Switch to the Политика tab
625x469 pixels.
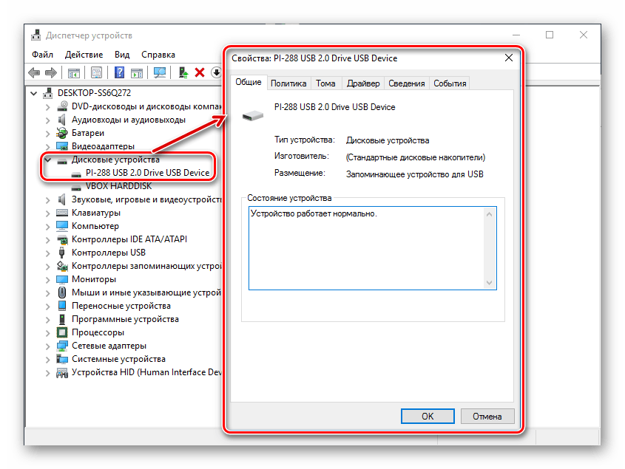click(x=288, y=83)
